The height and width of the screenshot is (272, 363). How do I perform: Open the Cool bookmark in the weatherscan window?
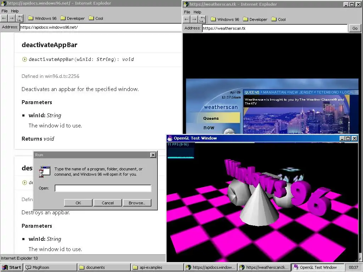pyautogui.click(x=279, y=19)
